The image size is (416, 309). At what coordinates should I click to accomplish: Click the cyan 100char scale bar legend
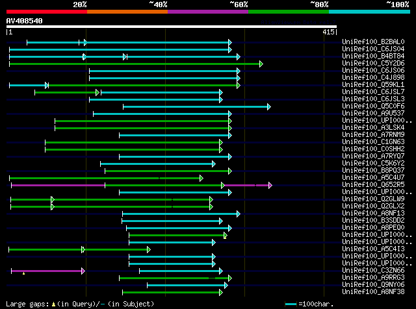(x=291, y=304)
